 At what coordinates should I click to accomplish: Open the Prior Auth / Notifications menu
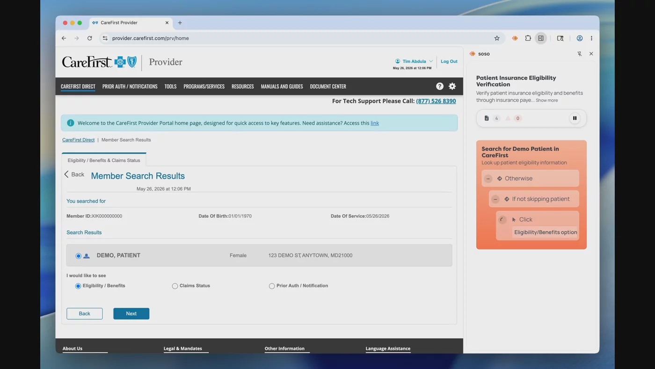[x=130, y=86]
